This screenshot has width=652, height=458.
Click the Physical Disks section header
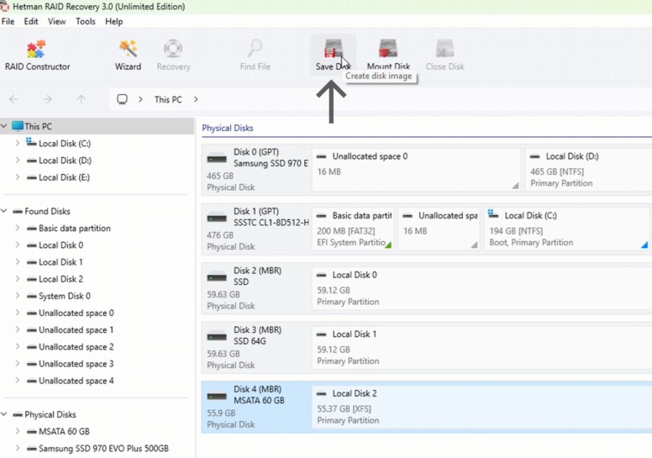tap(228, 128)
